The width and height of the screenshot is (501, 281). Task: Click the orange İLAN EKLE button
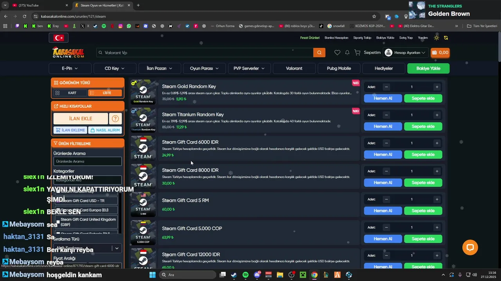pyautogui.click(x=81, y=119)
